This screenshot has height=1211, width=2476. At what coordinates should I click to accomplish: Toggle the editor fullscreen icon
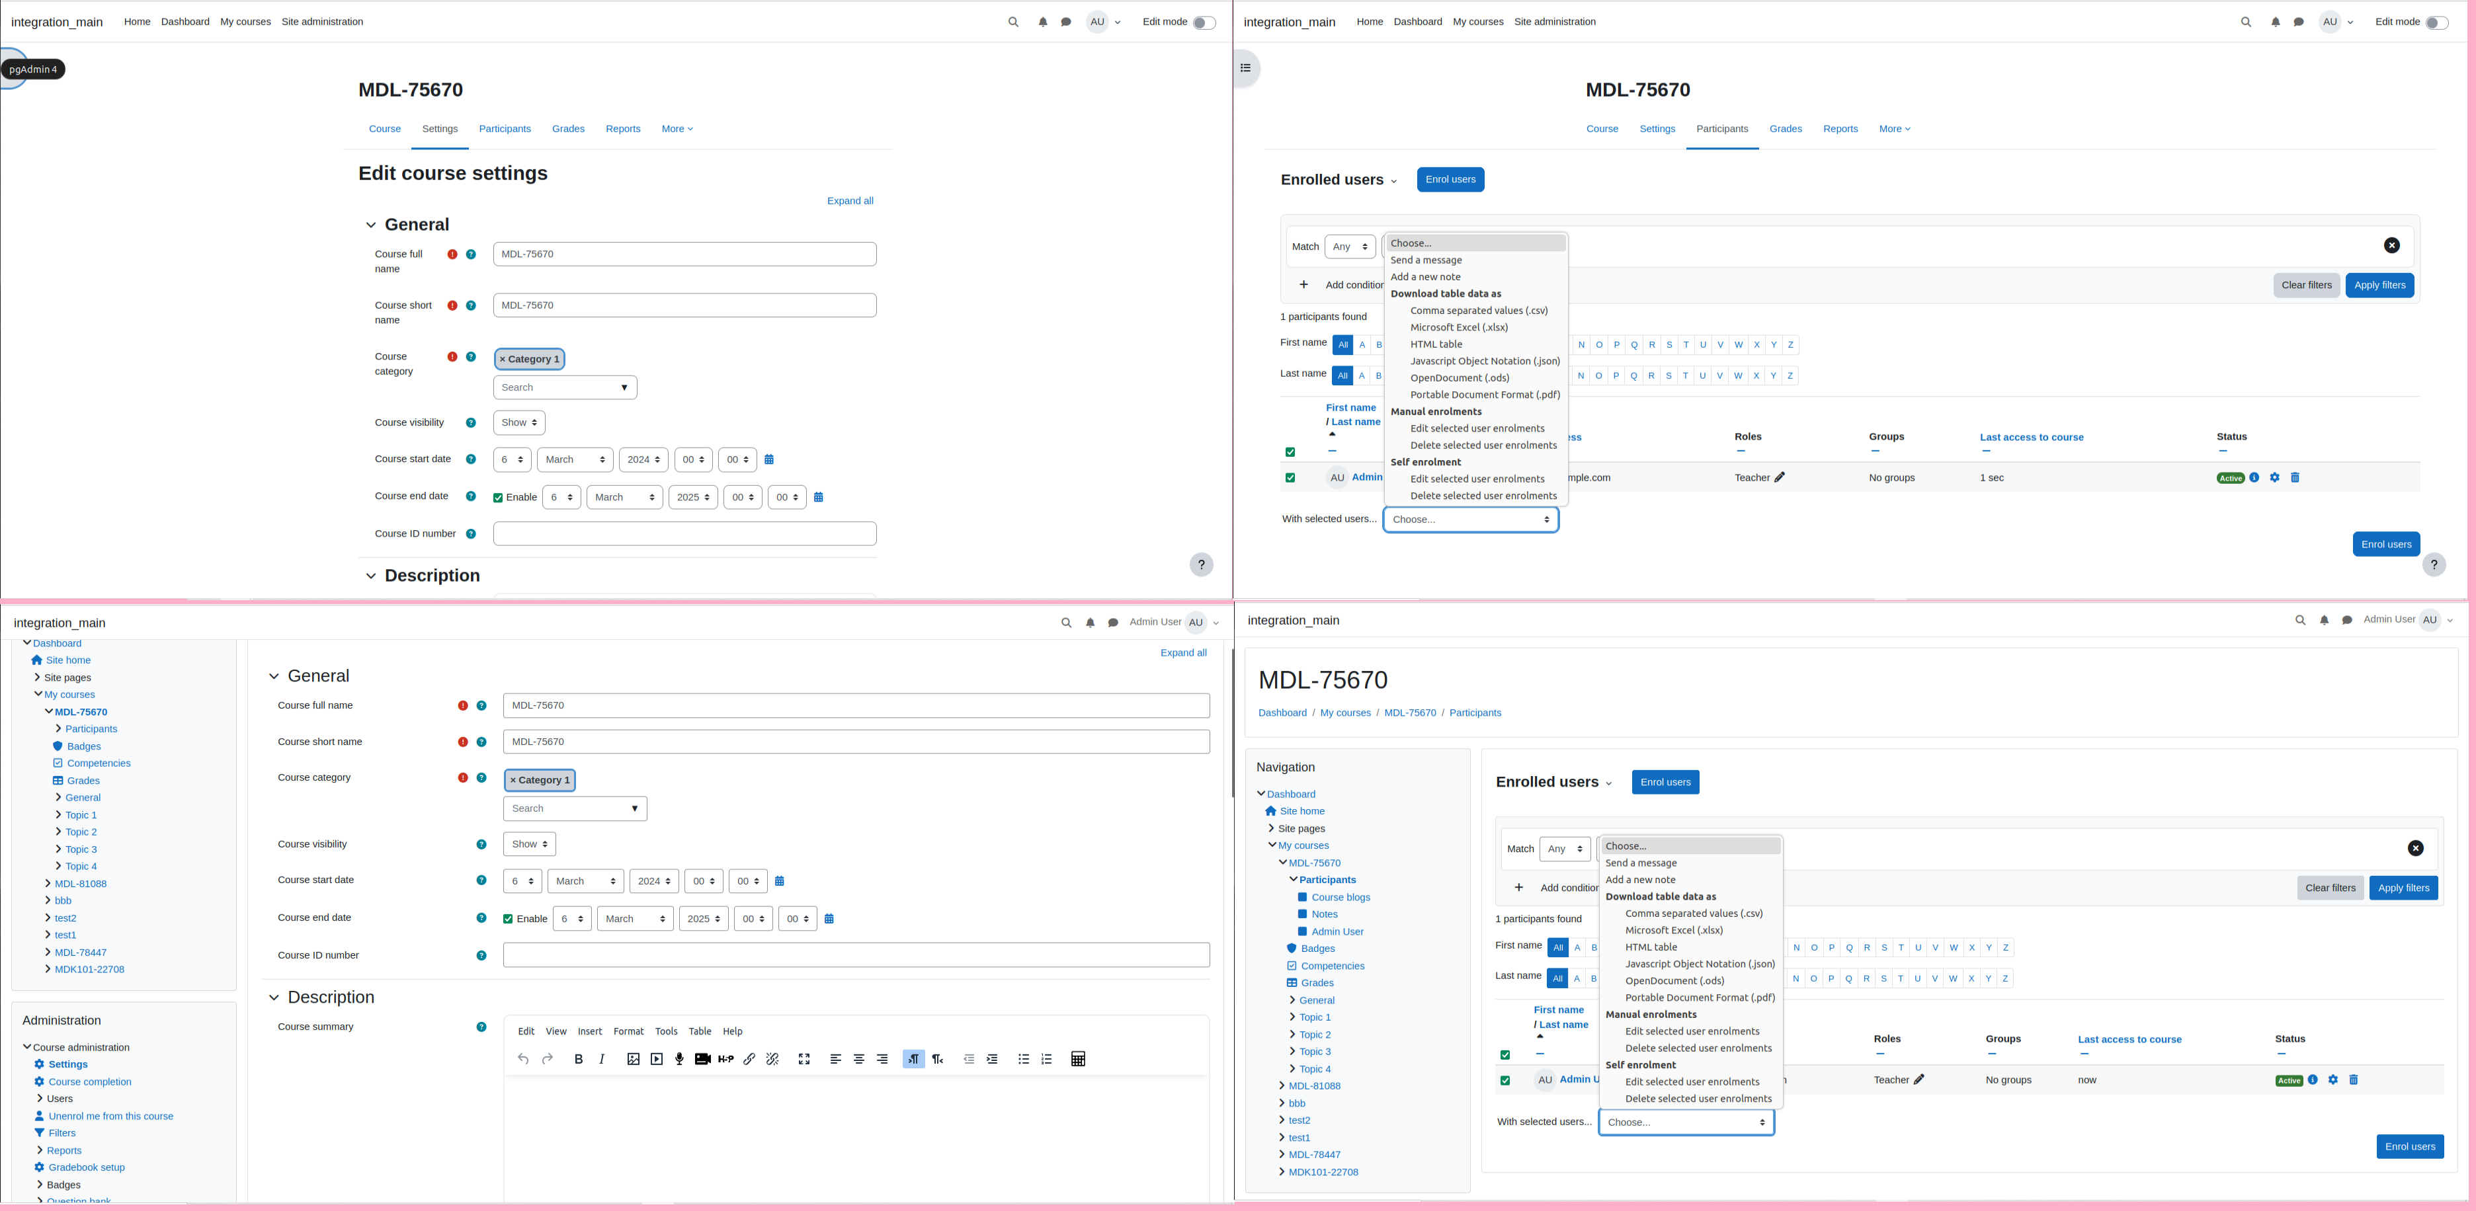click(x=805, y=1059)
